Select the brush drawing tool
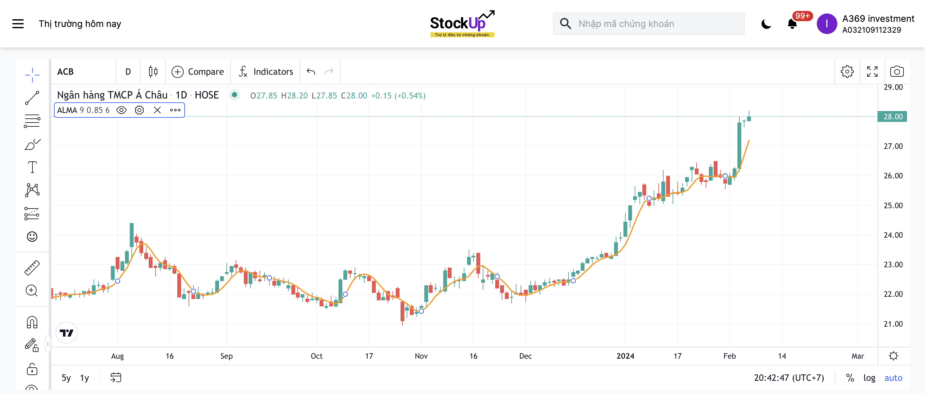This screenshot has height=394, width=925. pos(32,144)
